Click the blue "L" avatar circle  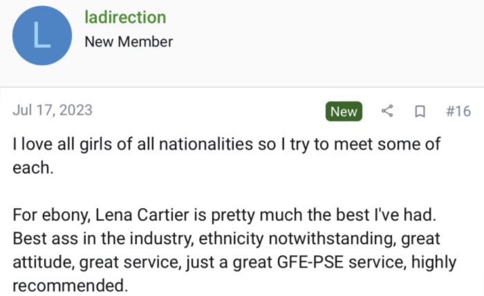43,36
